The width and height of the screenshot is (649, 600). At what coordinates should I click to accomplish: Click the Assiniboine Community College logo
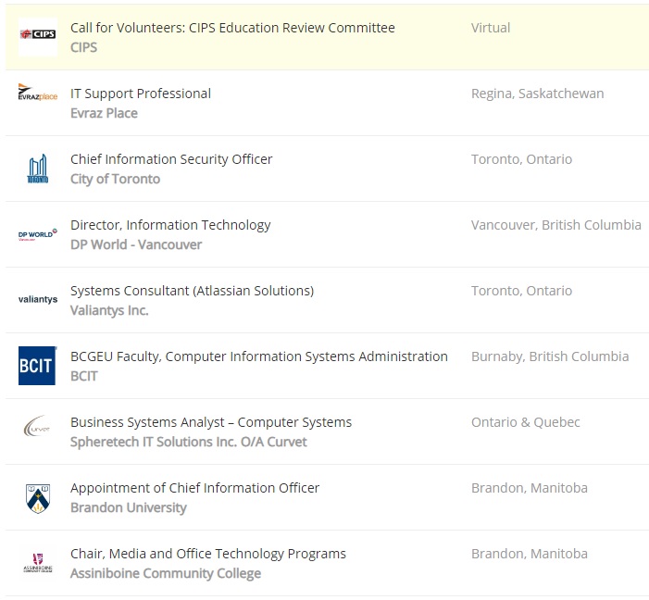37,563
